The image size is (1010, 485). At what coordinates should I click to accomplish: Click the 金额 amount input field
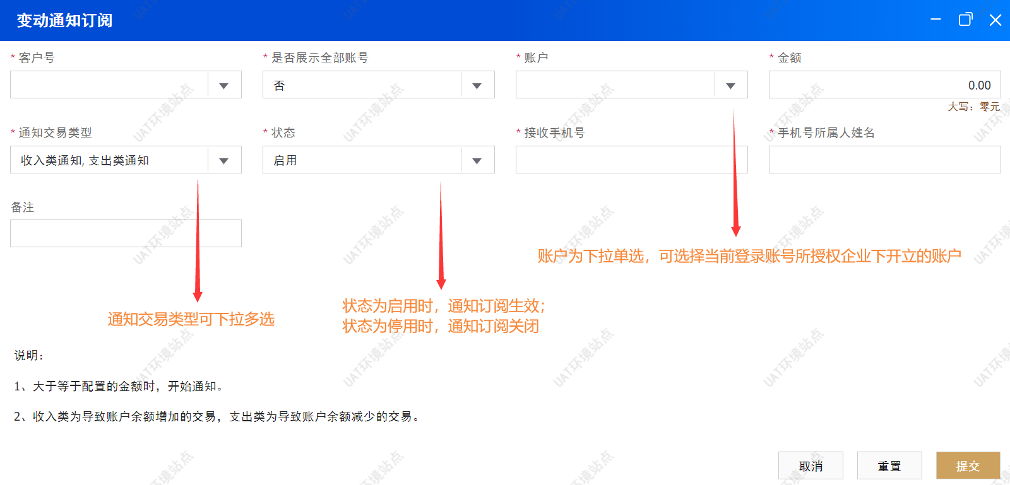click(x=884, y=85)
